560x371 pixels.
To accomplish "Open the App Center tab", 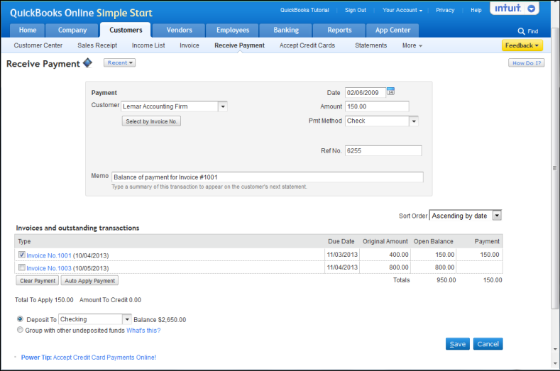I will pos(392,31).
